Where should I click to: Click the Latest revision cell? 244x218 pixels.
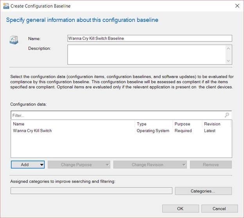(210, 131)
